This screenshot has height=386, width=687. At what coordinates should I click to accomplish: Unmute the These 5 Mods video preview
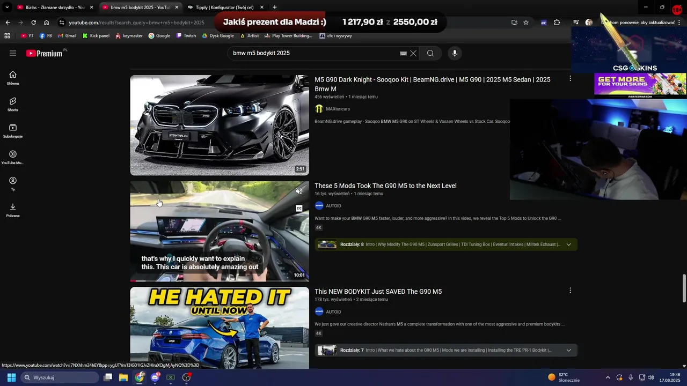299,191
